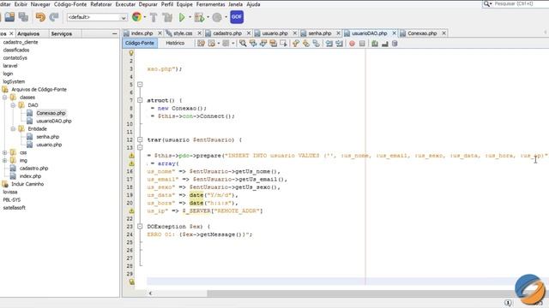The width and height of the screenshot is (549, 308).
Task: Switch to the style.css editor tab
Action: pyautogui.click(x=183, y=33)
